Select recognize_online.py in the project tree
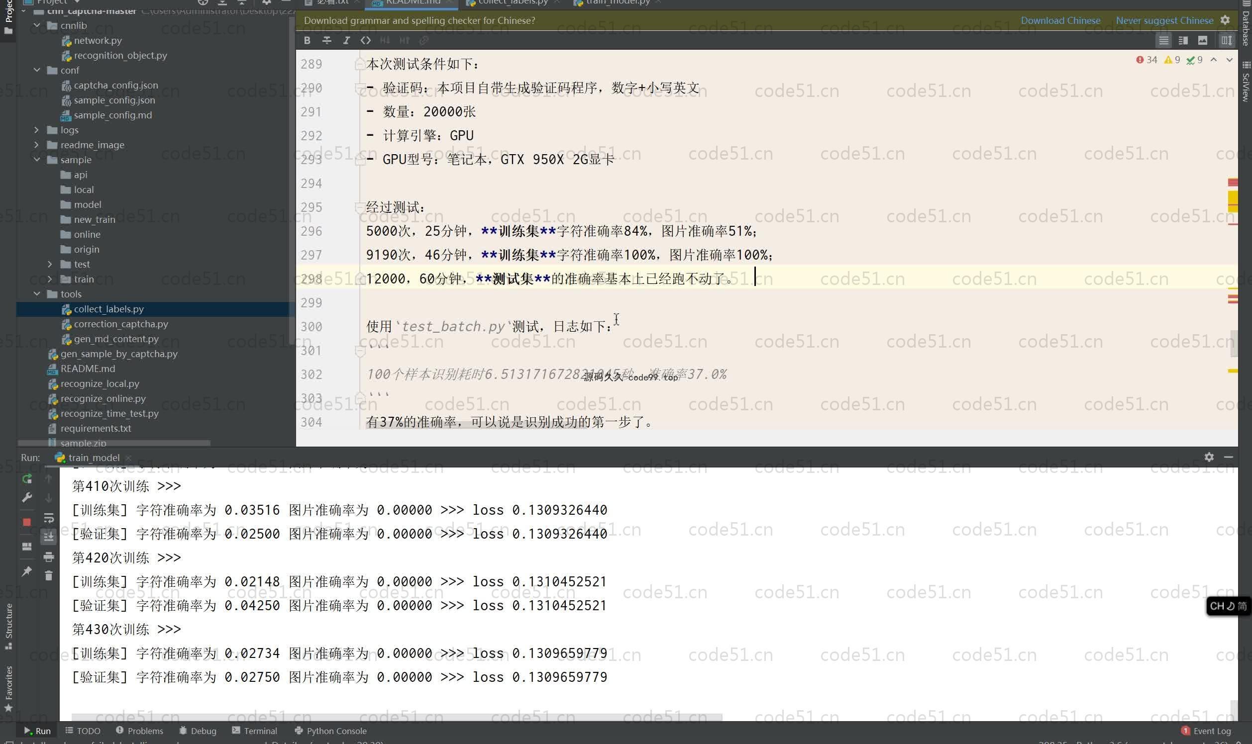This screenshot has width=1252, height=744. pos(103,398)
